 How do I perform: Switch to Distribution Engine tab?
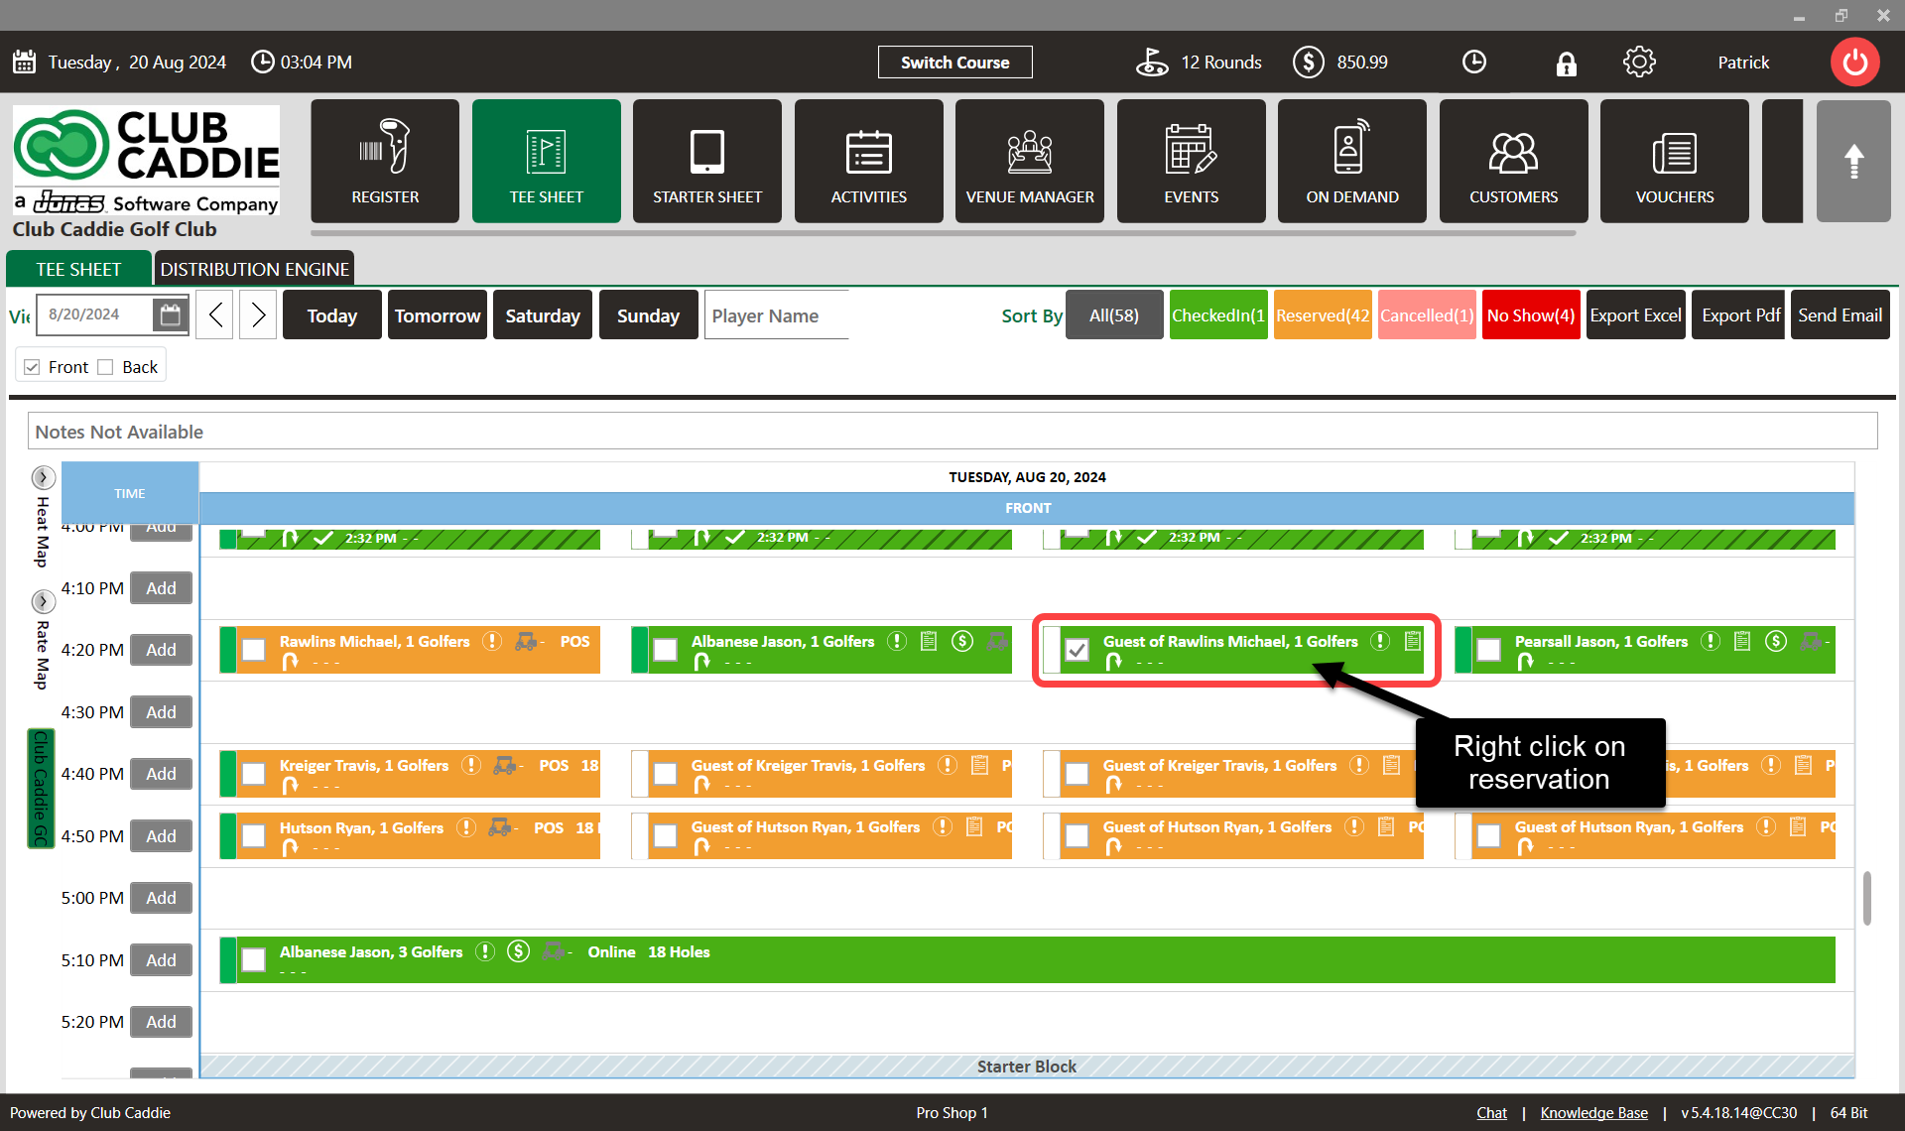254,269
